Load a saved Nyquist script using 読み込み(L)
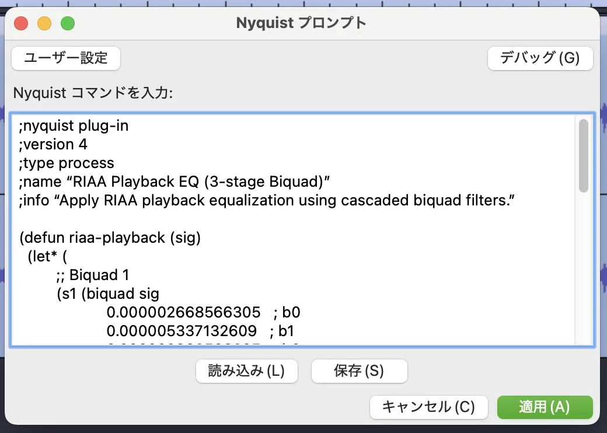This screenshot has width=607, height=433. pos(246,371)
